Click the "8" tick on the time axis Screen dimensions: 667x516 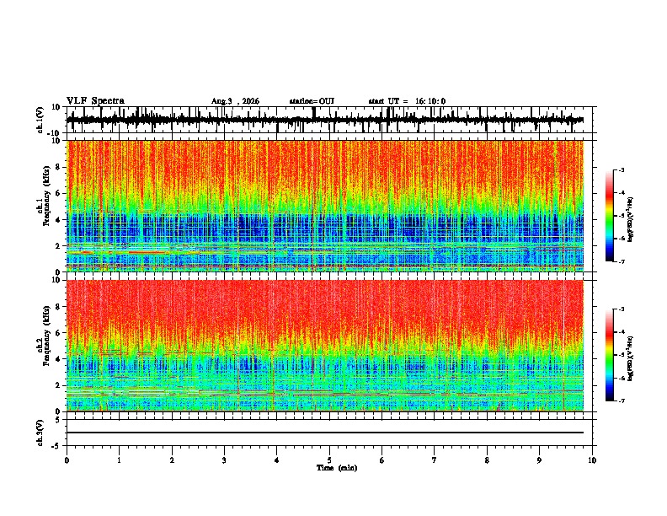coord(487,460)
